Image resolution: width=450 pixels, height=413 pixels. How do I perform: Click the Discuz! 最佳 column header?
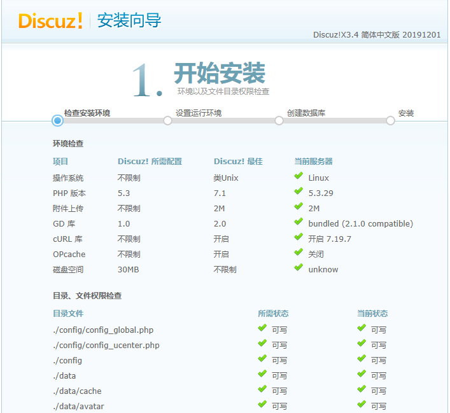click(x=238, y=161)
